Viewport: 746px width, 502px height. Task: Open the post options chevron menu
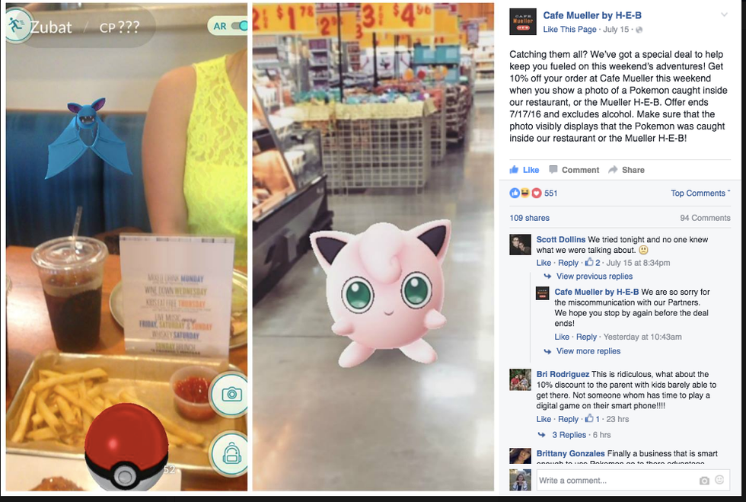coord(724,14)
